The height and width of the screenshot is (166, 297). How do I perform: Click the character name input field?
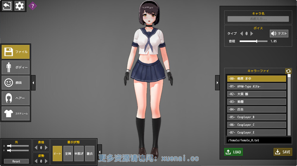tap(258, 19)
